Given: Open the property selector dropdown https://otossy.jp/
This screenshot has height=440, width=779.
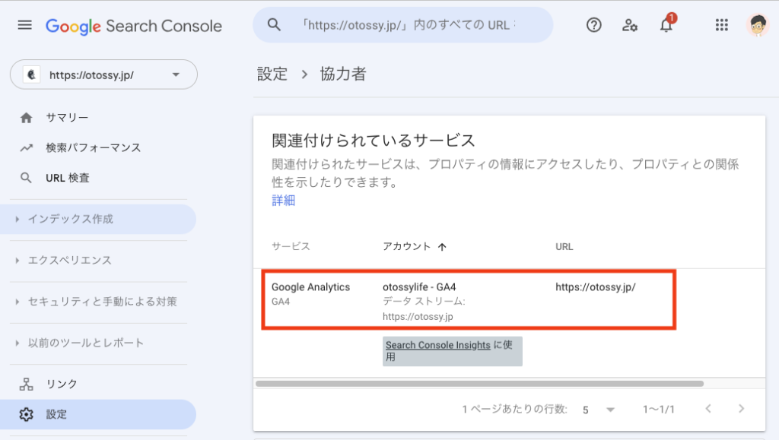Looking at the screenshot, I should (103, 75).
